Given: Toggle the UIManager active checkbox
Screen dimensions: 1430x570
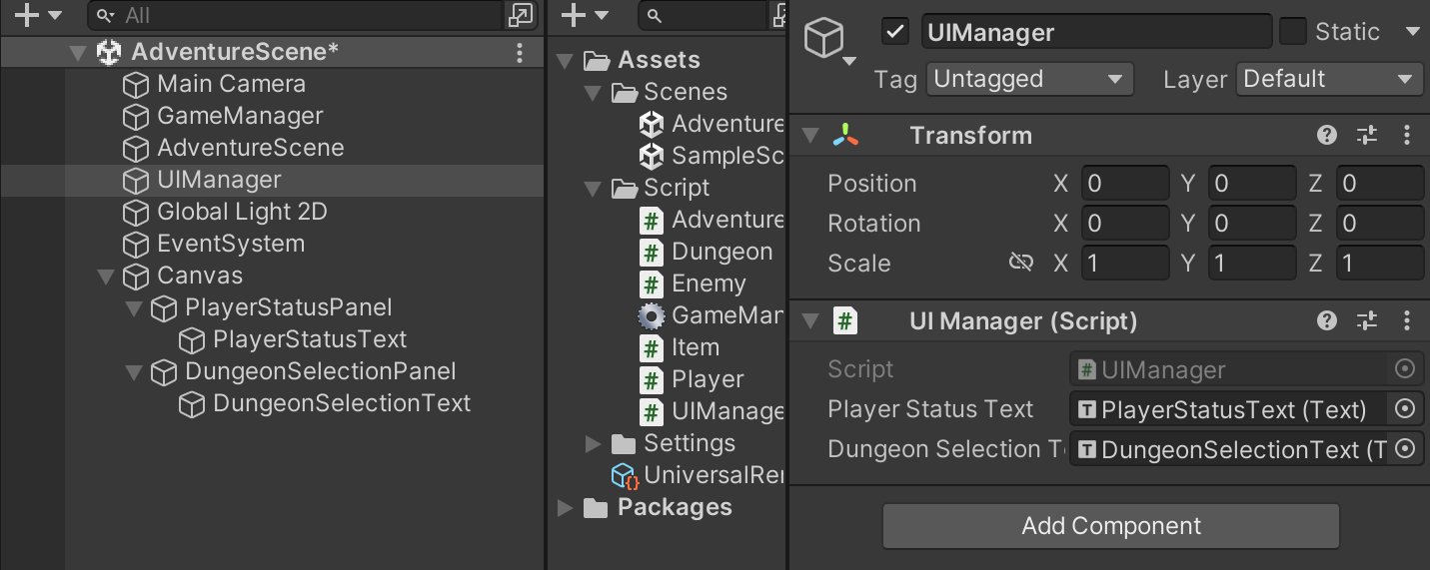Looking at the screenshot, I should point(895,31).
